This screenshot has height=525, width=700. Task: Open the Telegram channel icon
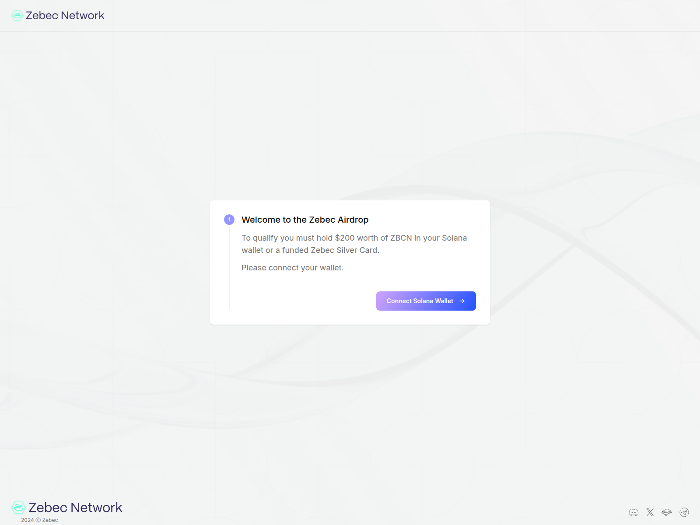[684, 512]
